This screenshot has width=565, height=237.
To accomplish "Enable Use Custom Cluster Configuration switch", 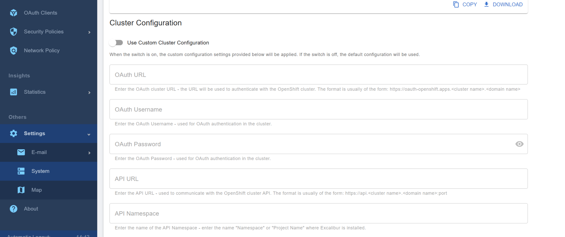I will tap(116, 43).
